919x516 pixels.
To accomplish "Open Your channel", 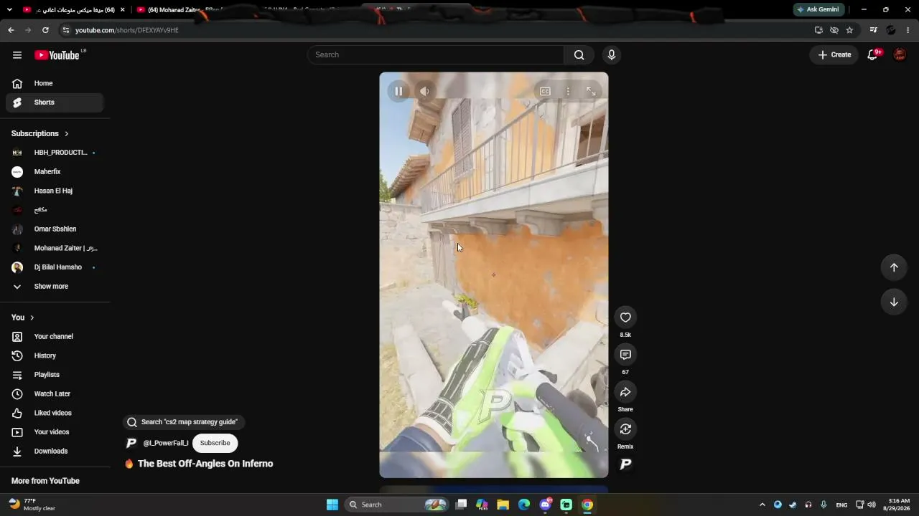I will 55,337.
